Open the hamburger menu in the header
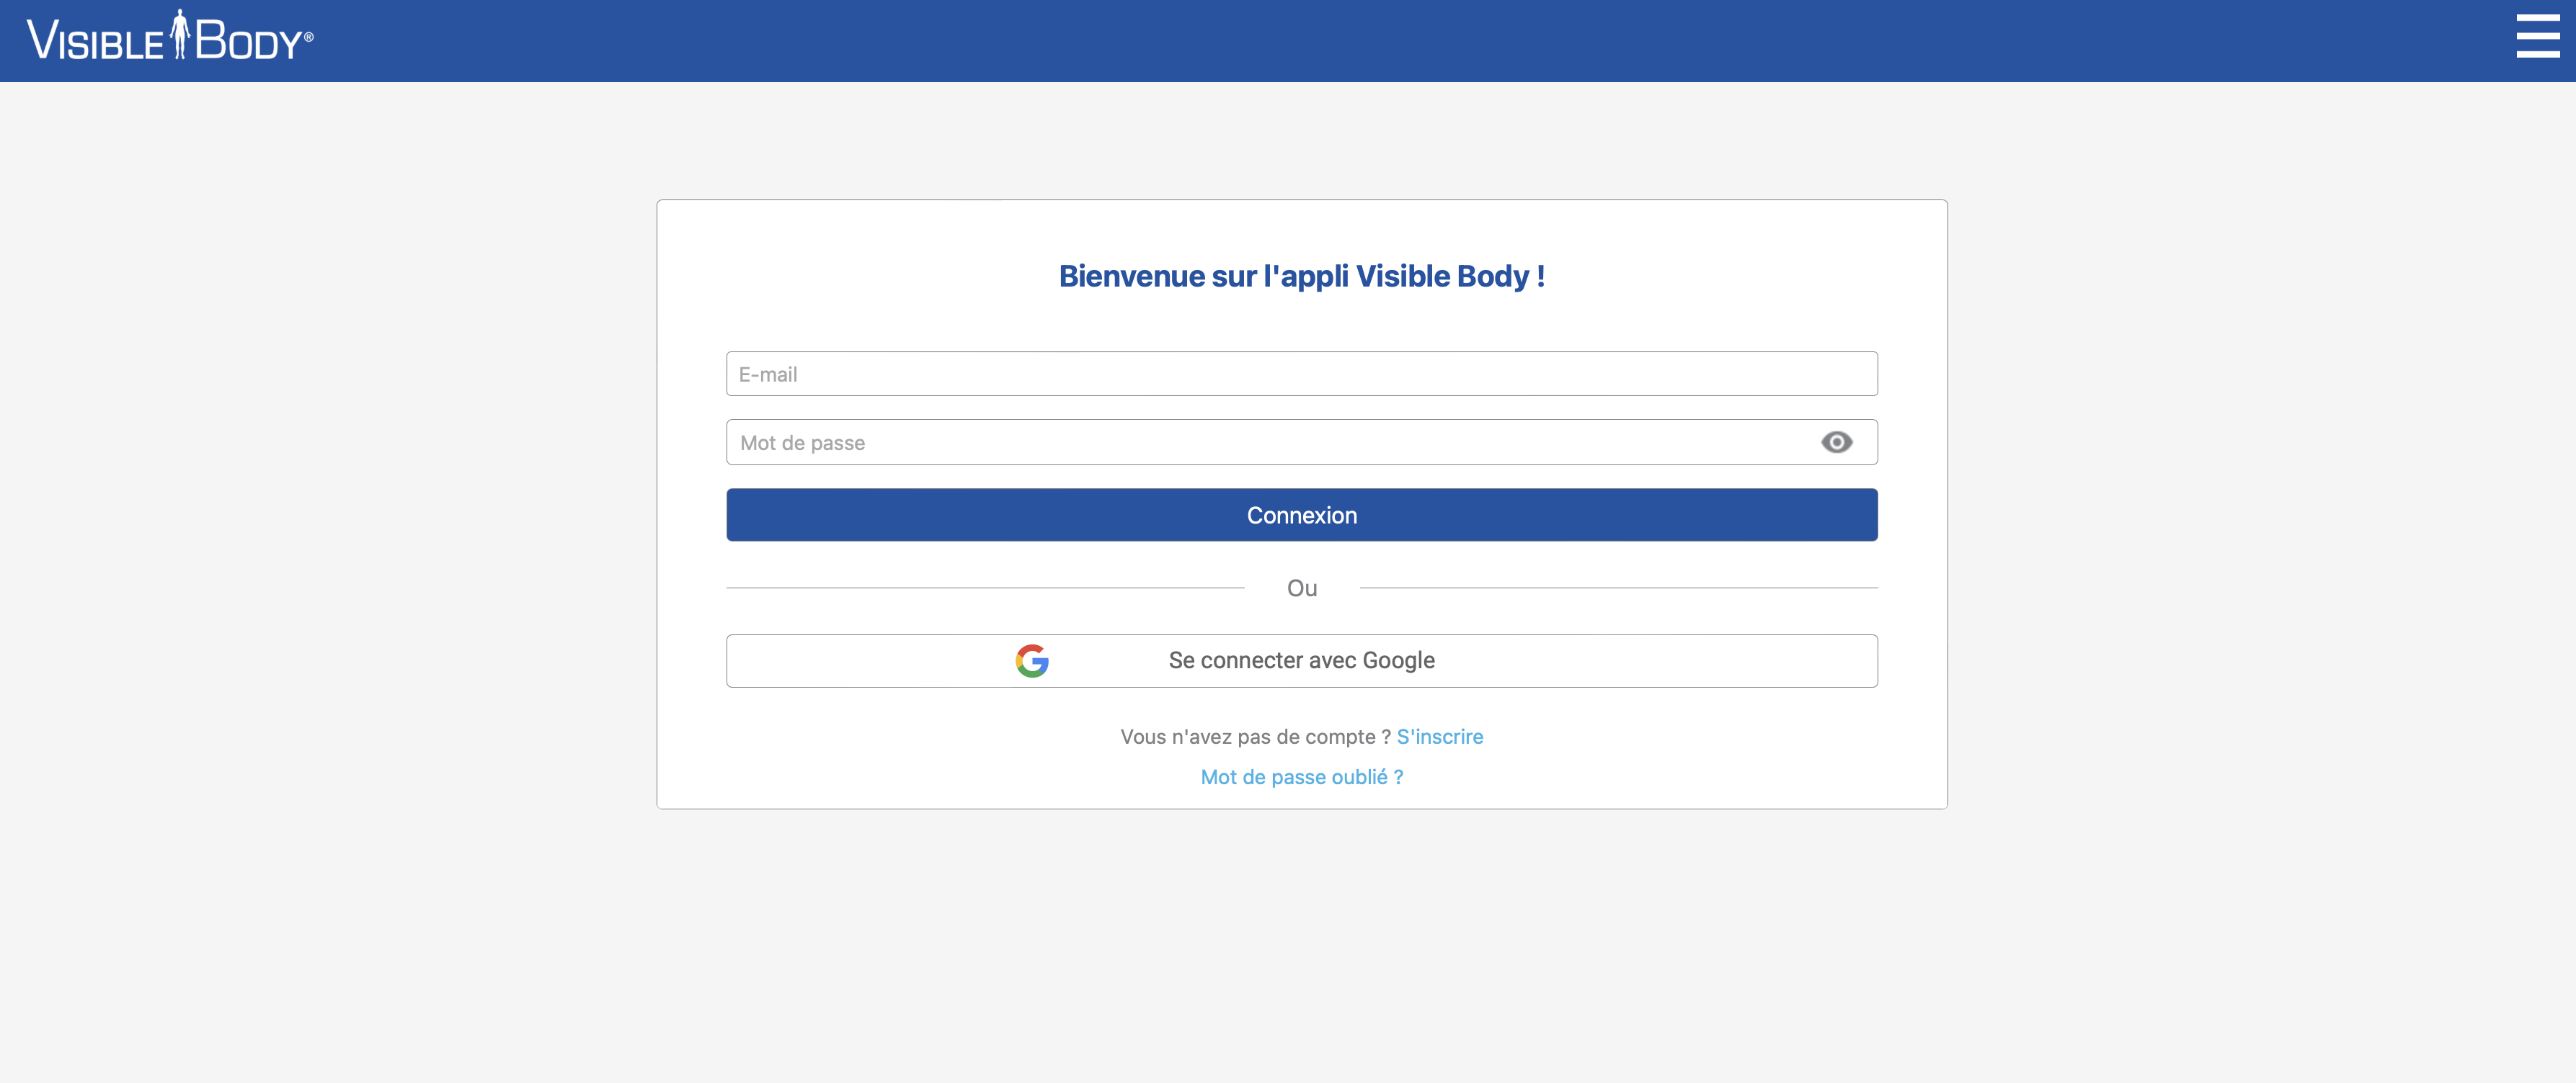The height and width of the screenshot is (1083, 2576). (x=2537, y=37)
